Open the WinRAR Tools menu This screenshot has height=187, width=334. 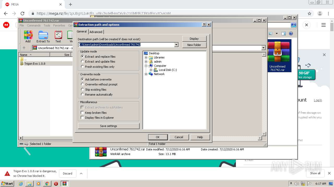tap(47, 25)
